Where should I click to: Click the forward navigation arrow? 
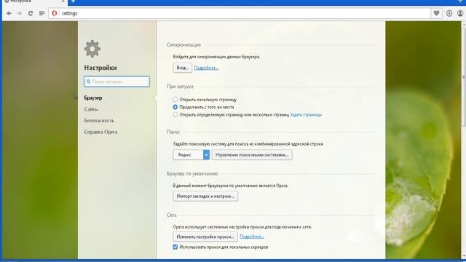click(x=20, y=13)
